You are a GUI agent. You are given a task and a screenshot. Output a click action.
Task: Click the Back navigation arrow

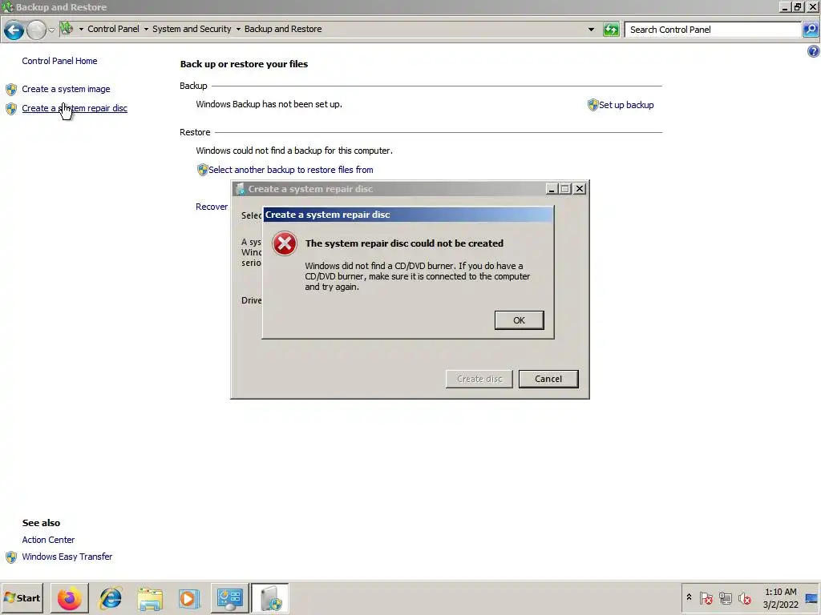(14, 30)
